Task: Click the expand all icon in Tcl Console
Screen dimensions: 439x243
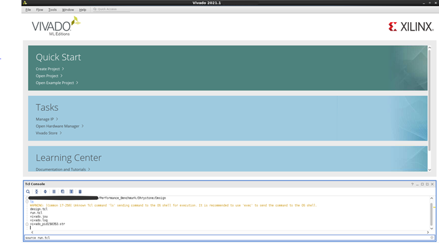Action: pos(45,192)
